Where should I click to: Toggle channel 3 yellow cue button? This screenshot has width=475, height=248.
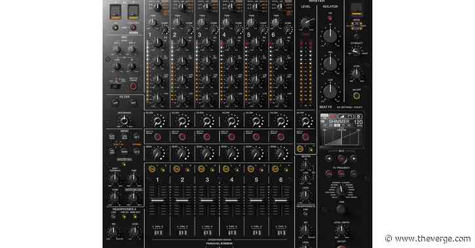[x=201, y=169]
